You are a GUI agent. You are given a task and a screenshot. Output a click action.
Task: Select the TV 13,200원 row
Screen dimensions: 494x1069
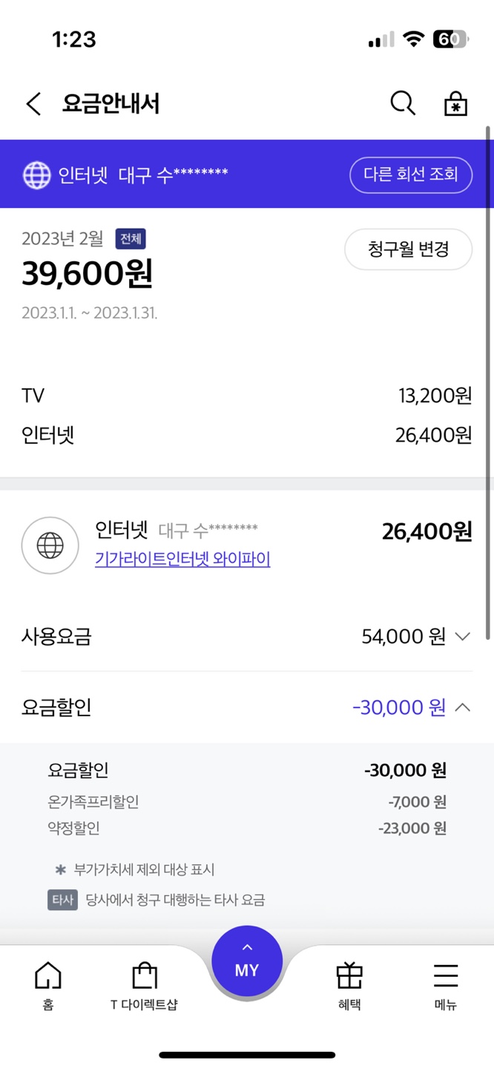pos(247,396)
